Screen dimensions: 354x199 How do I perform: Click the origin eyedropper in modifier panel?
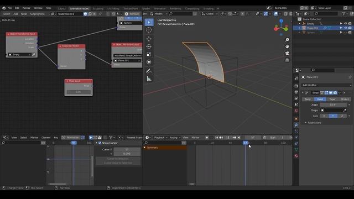pyautogui.click(x=345, y=111)
